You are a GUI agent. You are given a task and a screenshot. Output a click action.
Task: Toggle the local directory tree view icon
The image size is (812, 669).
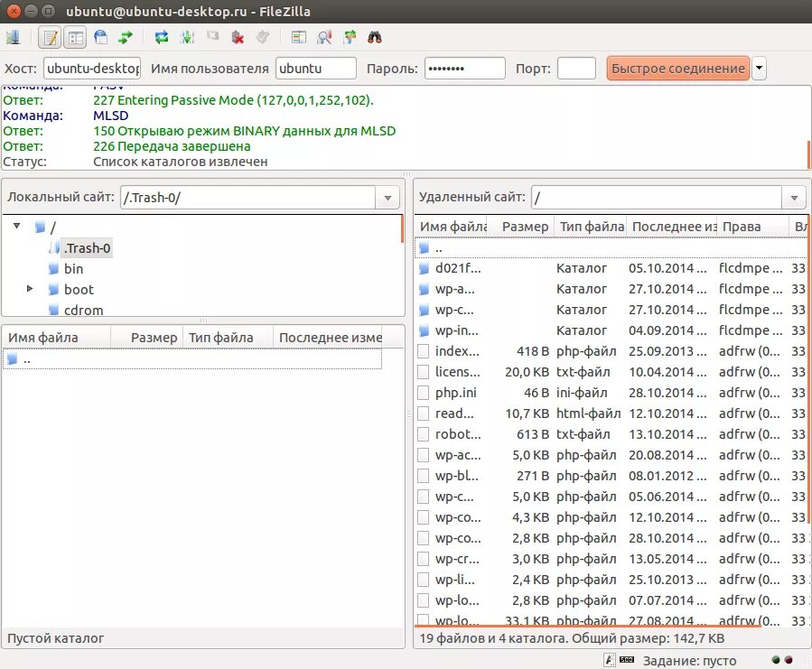76,37
